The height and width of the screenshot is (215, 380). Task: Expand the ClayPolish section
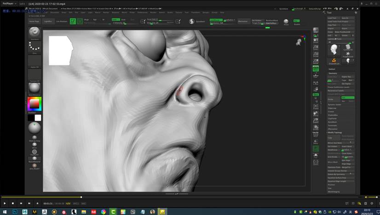click(332, 119)
